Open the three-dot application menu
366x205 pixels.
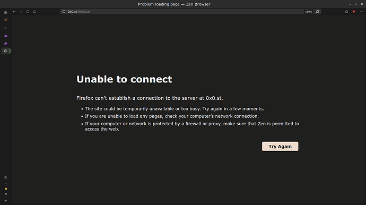click(x=361, y=12)
